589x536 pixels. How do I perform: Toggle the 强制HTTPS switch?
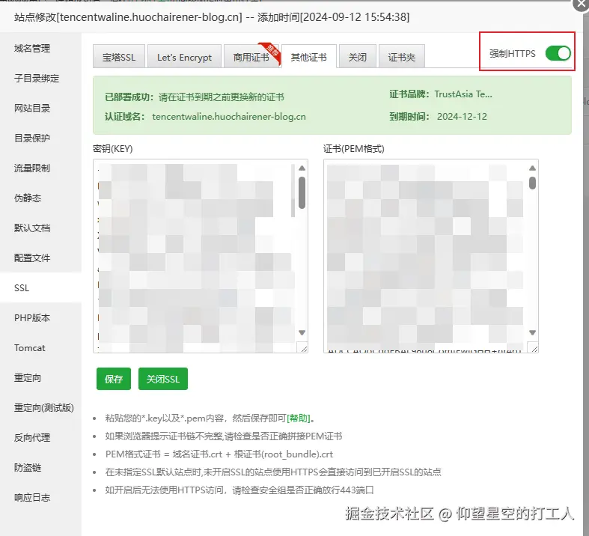[x=558, y=53]
